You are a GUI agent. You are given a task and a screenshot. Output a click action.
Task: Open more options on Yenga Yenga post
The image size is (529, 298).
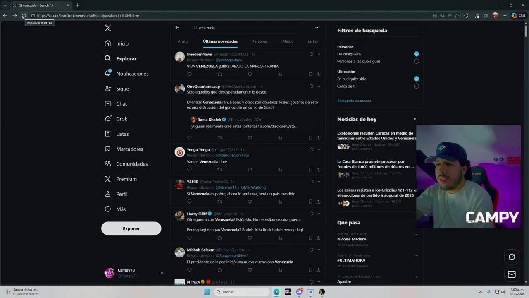tap(318, 149)
